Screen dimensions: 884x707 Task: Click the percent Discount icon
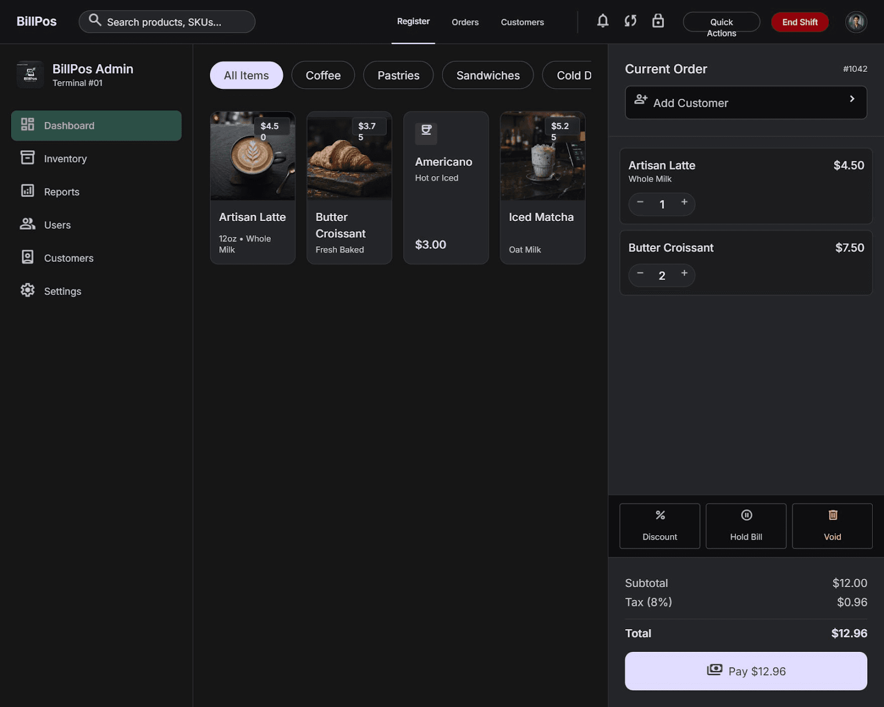660,515
